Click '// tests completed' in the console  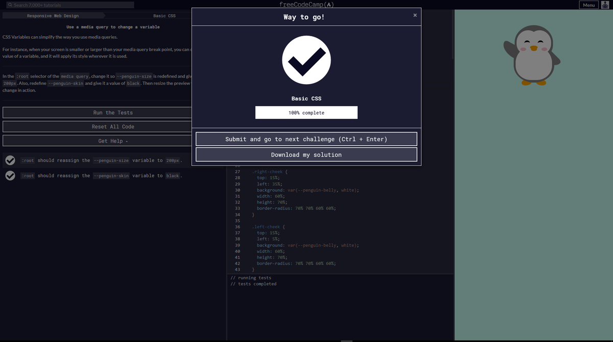(x=253, y=284)
